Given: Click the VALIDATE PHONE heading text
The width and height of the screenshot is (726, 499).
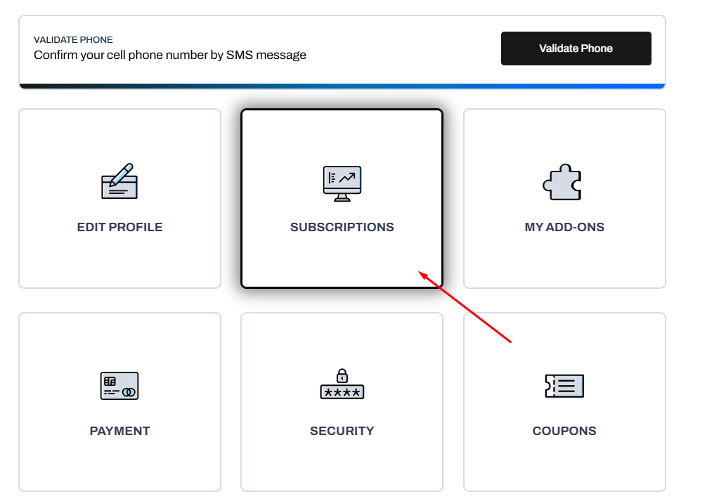Looking at the screenshot, I should (x=73, y=40).
